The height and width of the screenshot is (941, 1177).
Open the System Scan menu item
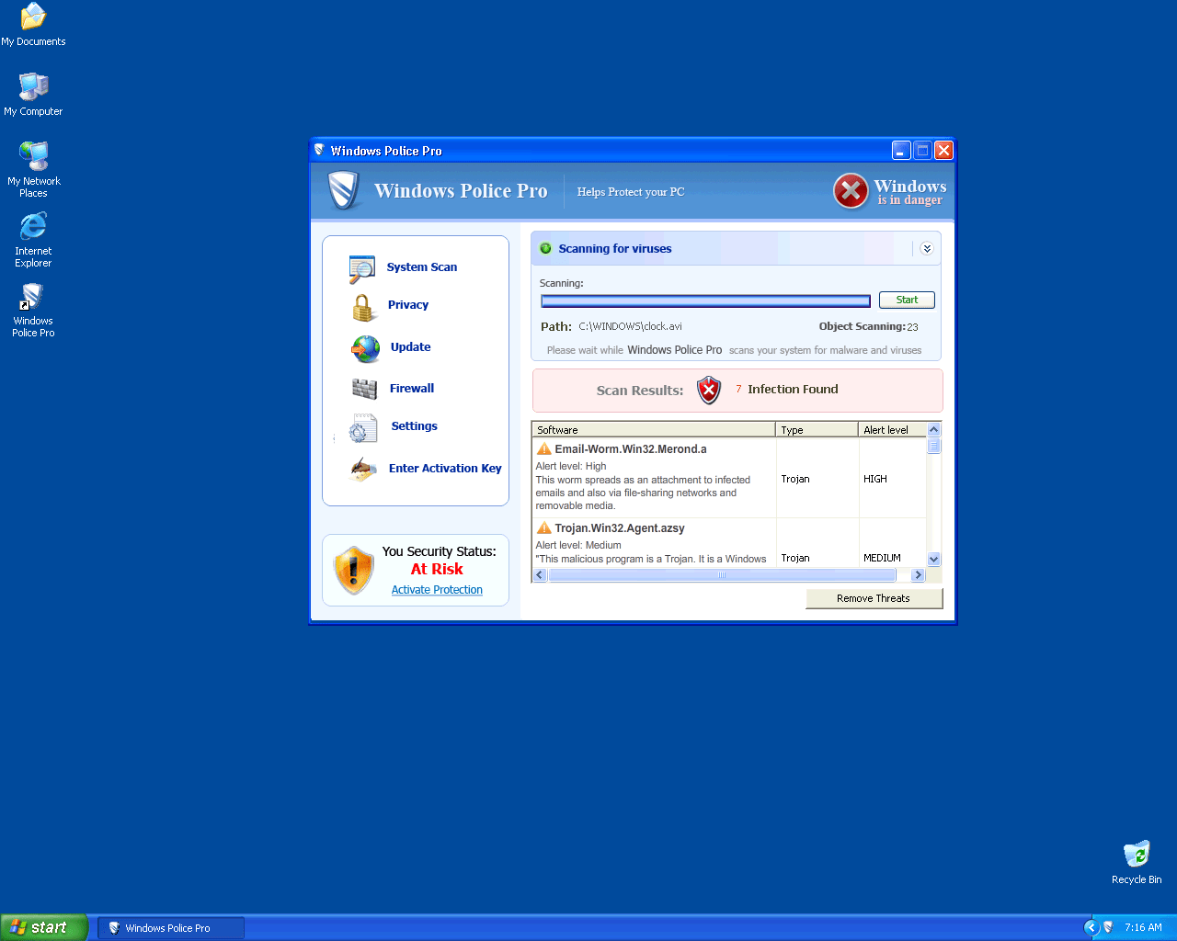click(421, 267)
